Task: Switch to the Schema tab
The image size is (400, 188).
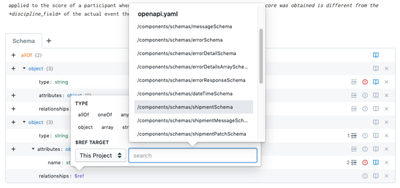Action: [x=23, y=41]
